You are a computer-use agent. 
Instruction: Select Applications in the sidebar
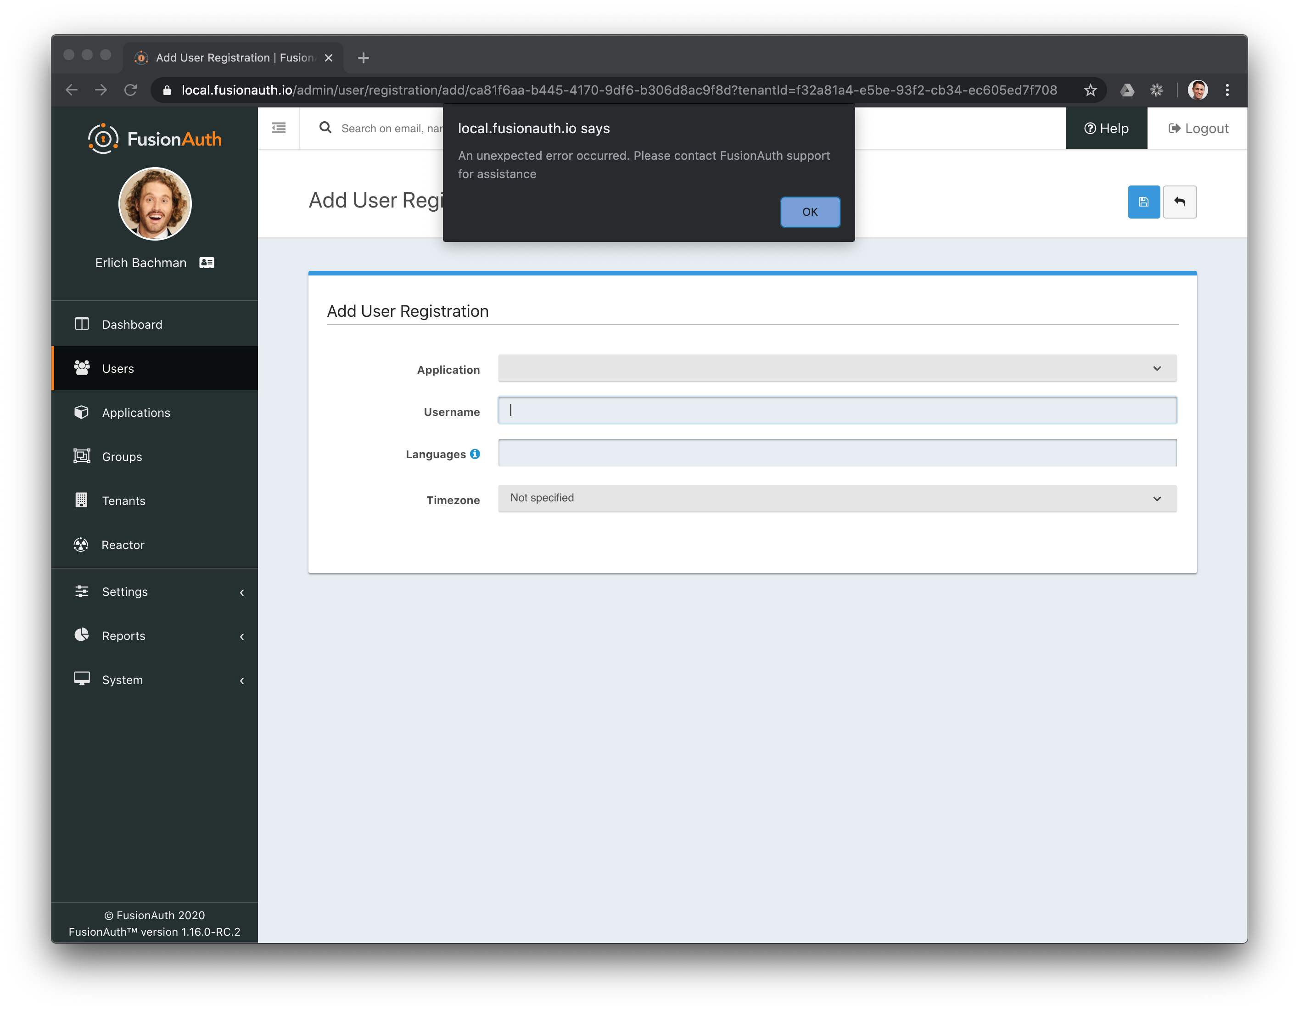click(x=135, y=412)
